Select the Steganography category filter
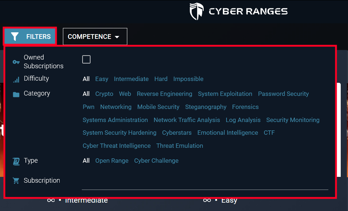The height and width of the screenshot is (211, 348). pos(206,107)
